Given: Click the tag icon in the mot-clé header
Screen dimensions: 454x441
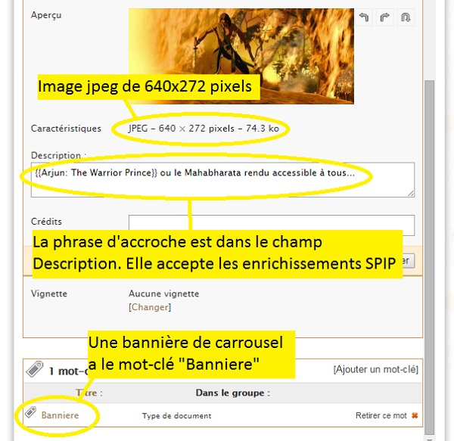Looking at the screenshot, I should pos(35,369).
